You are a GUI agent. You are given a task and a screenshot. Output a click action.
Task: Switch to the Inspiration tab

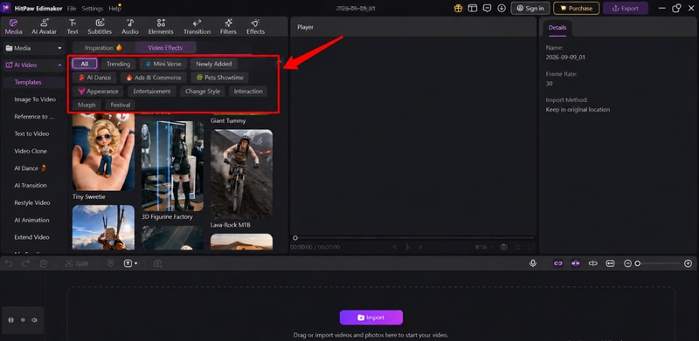[x=103, y=48]
